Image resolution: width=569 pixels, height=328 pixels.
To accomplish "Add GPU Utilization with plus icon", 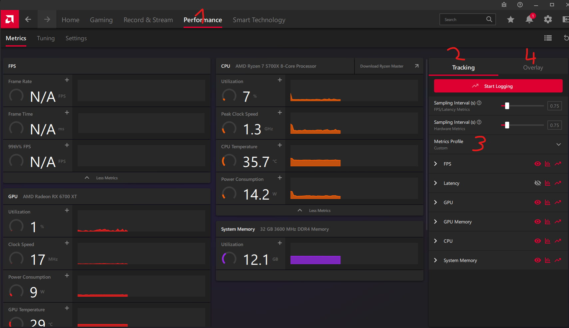I will coord(67,210).
